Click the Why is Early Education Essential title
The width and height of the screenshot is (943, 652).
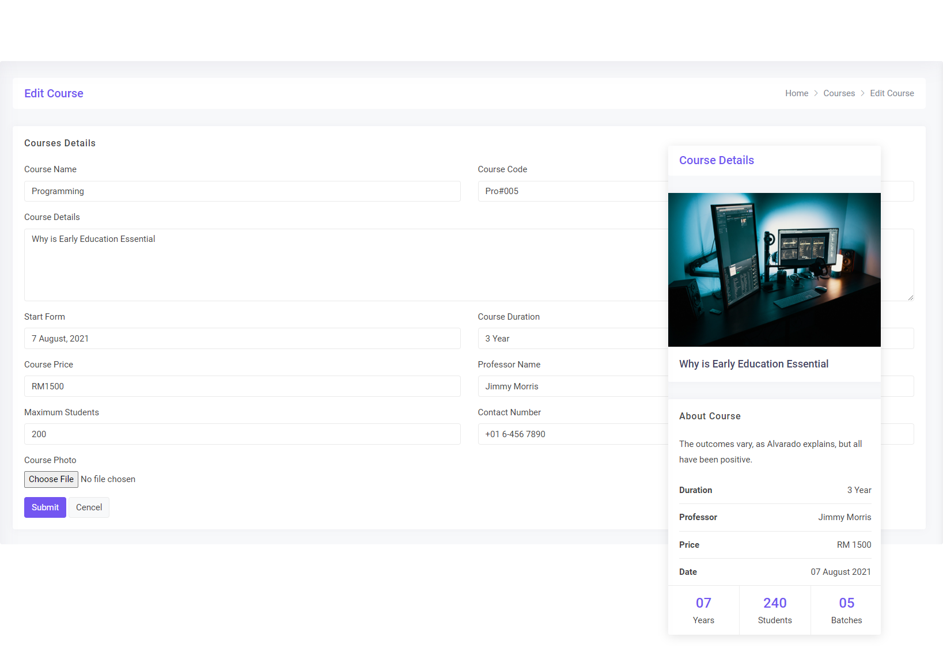click(x=753, y=364)
